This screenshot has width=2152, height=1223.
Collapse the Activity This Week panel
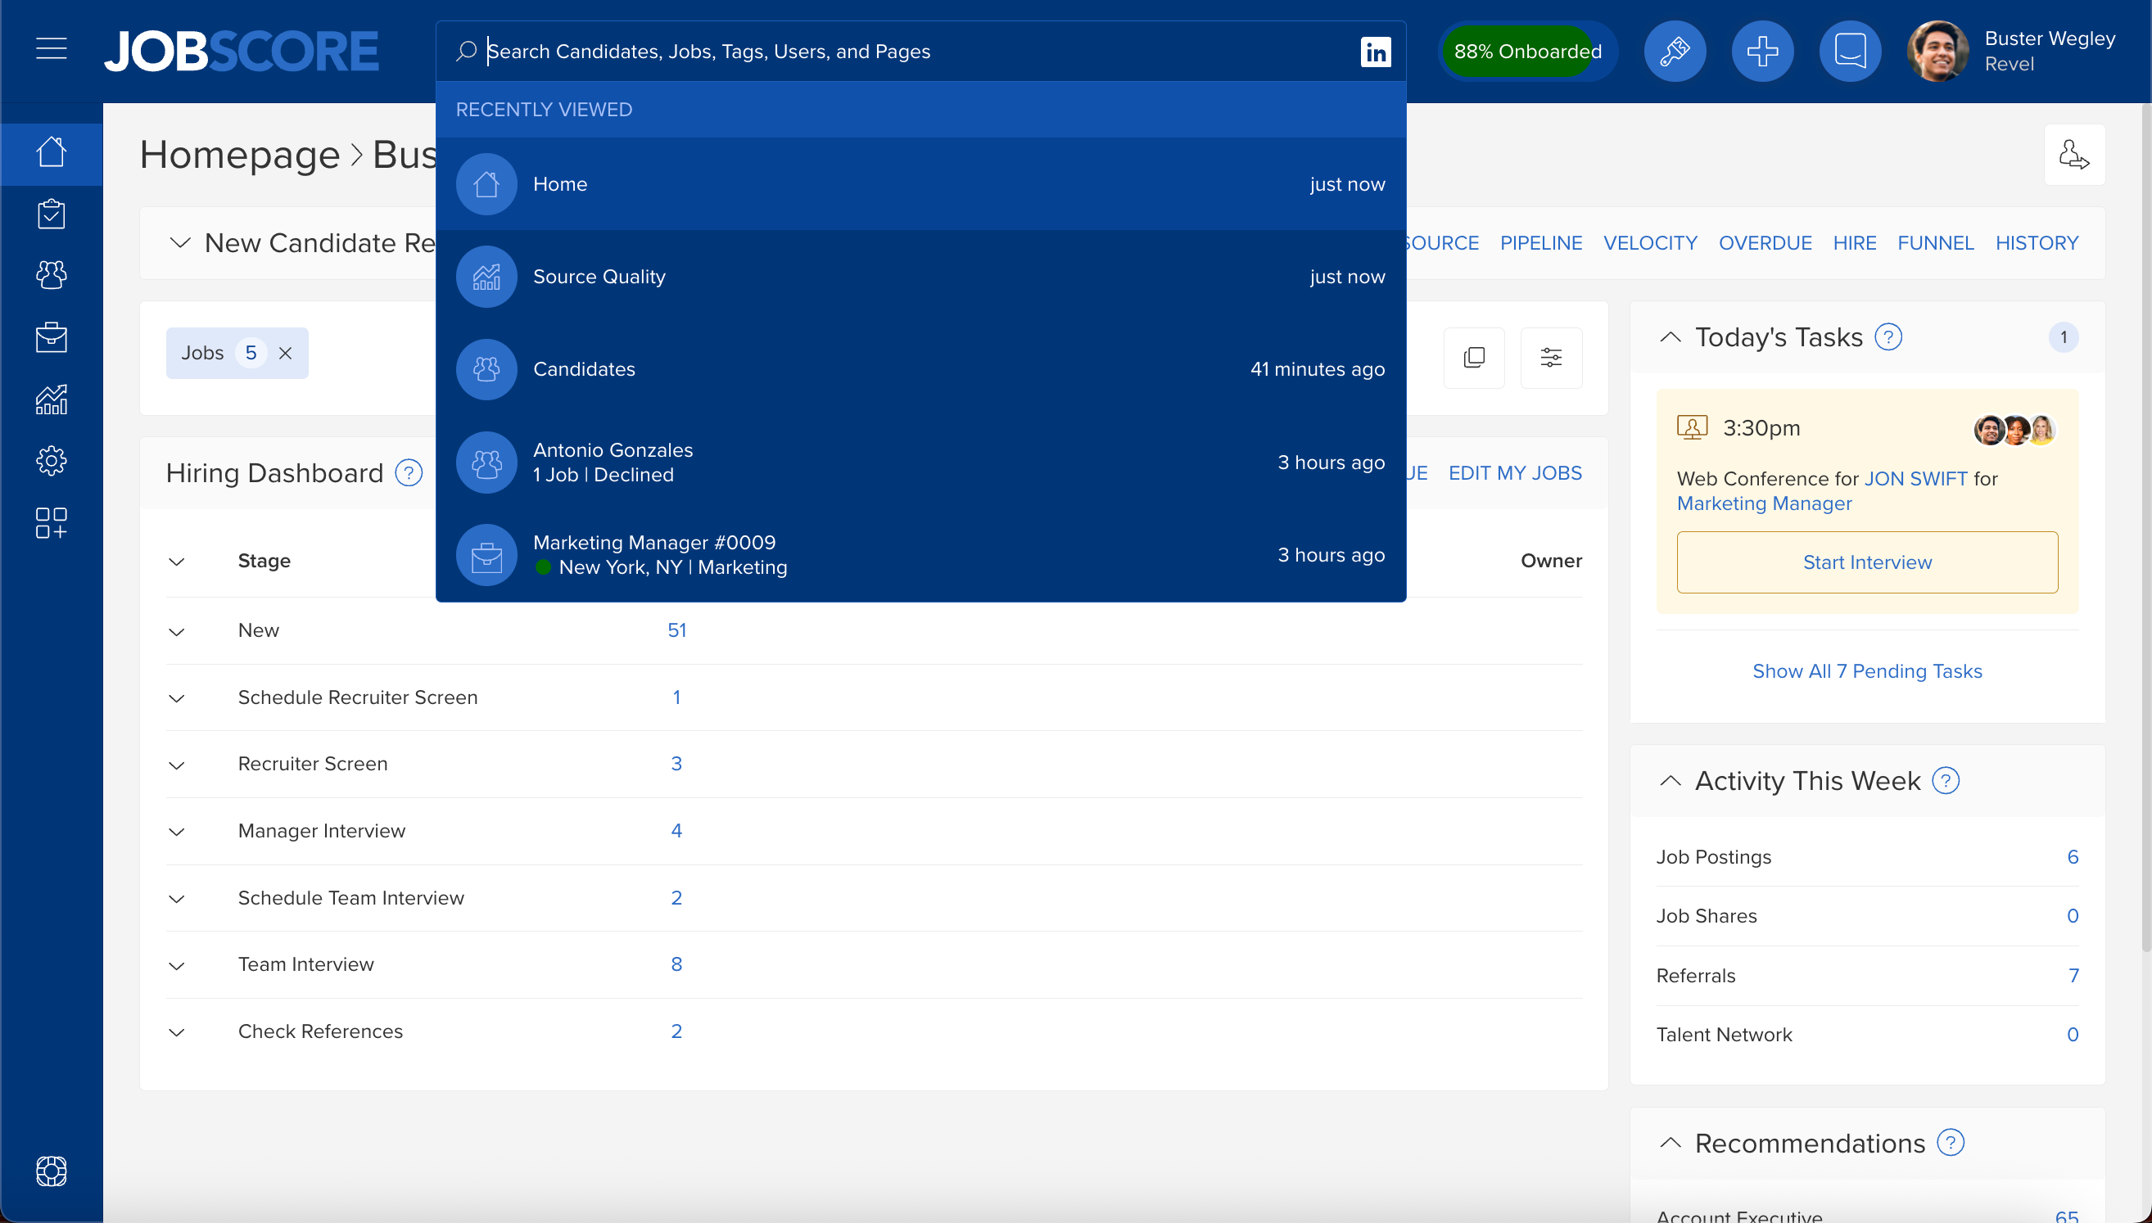click(x=1670, y=780)
